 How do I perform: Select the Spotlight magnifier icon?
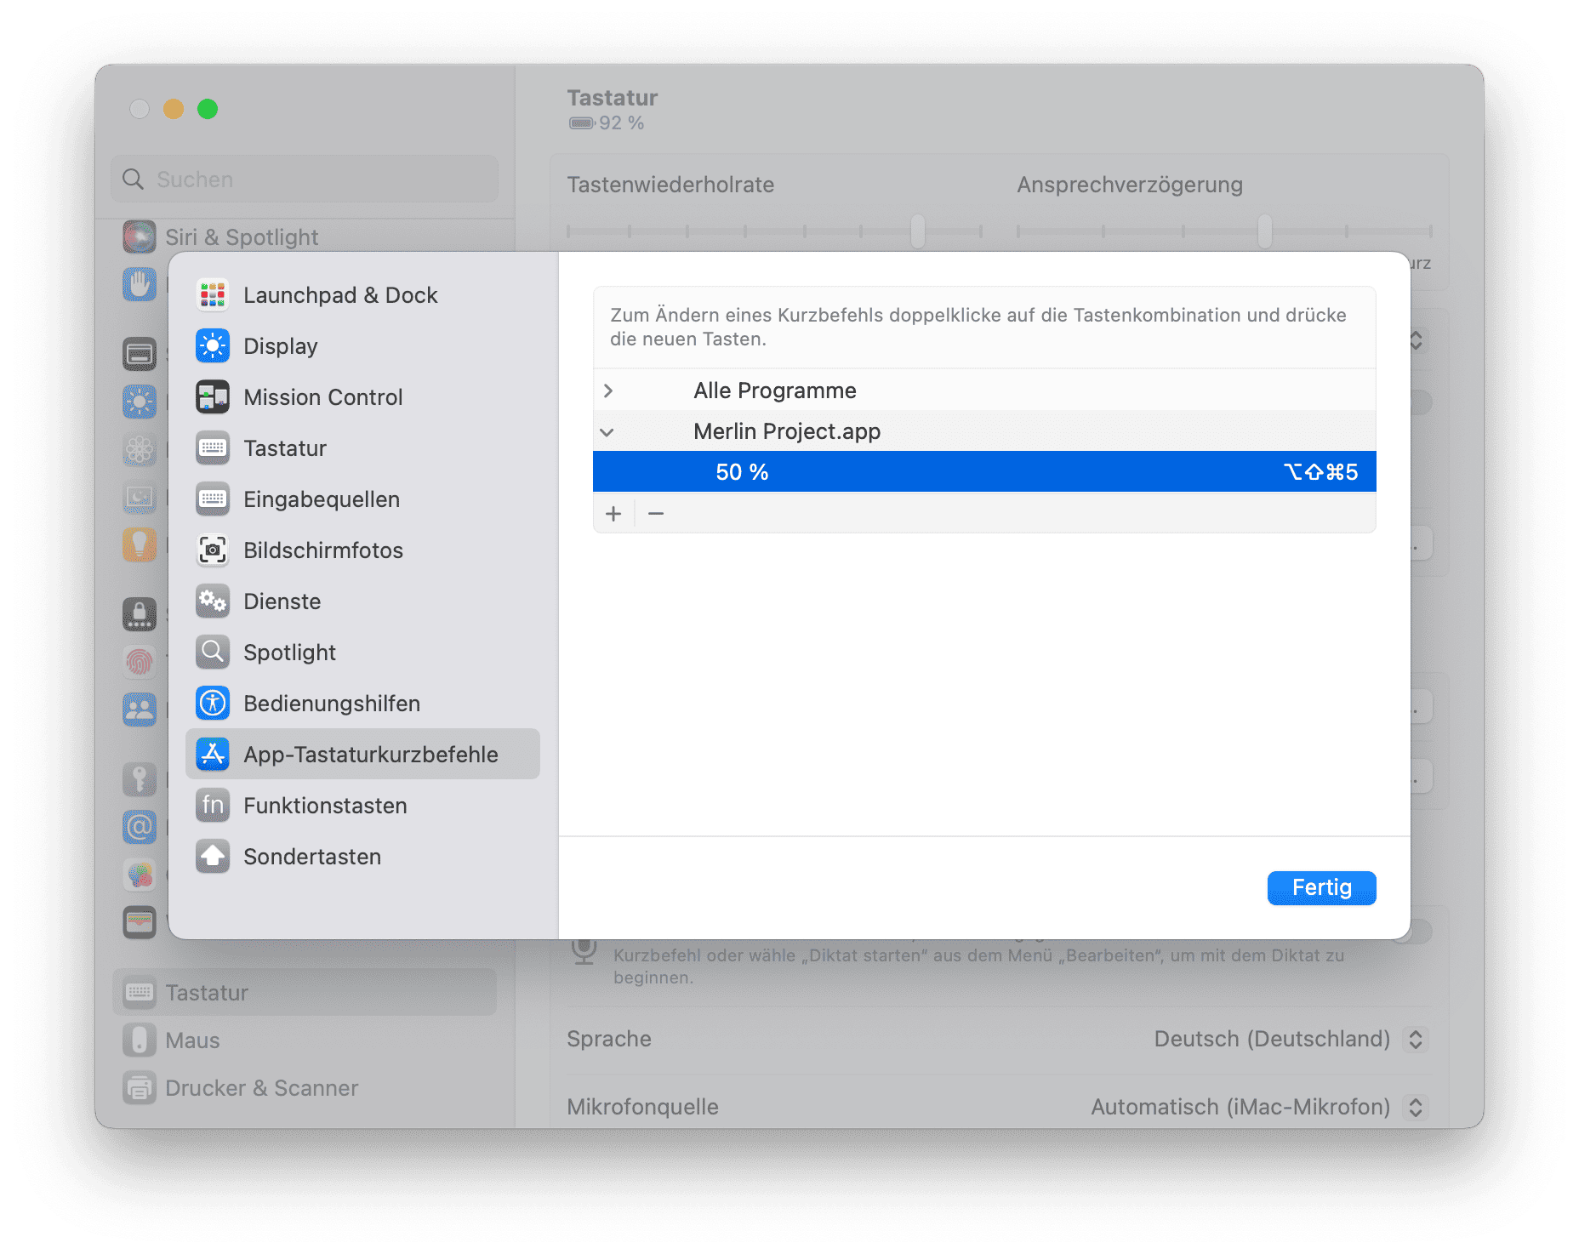[213, 653]
